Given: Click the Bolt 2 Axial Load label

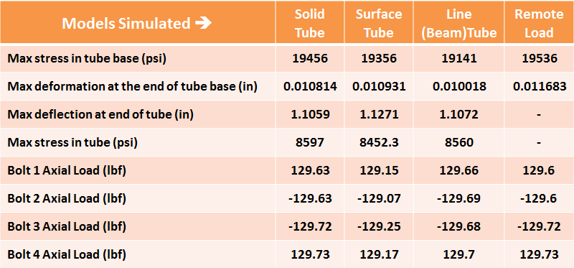Looking at the screenshot, I should pyautogui.click(x=67, y=198).
